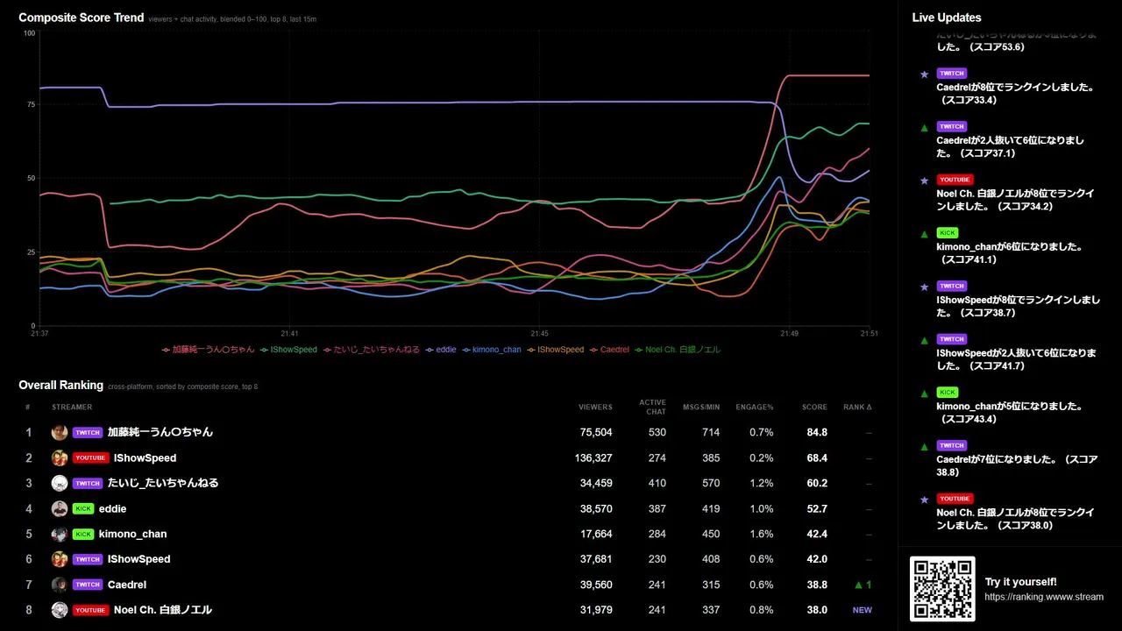Select the Twitch badge next to たいじ_たいちゃんねる

[x=88, y=483]
